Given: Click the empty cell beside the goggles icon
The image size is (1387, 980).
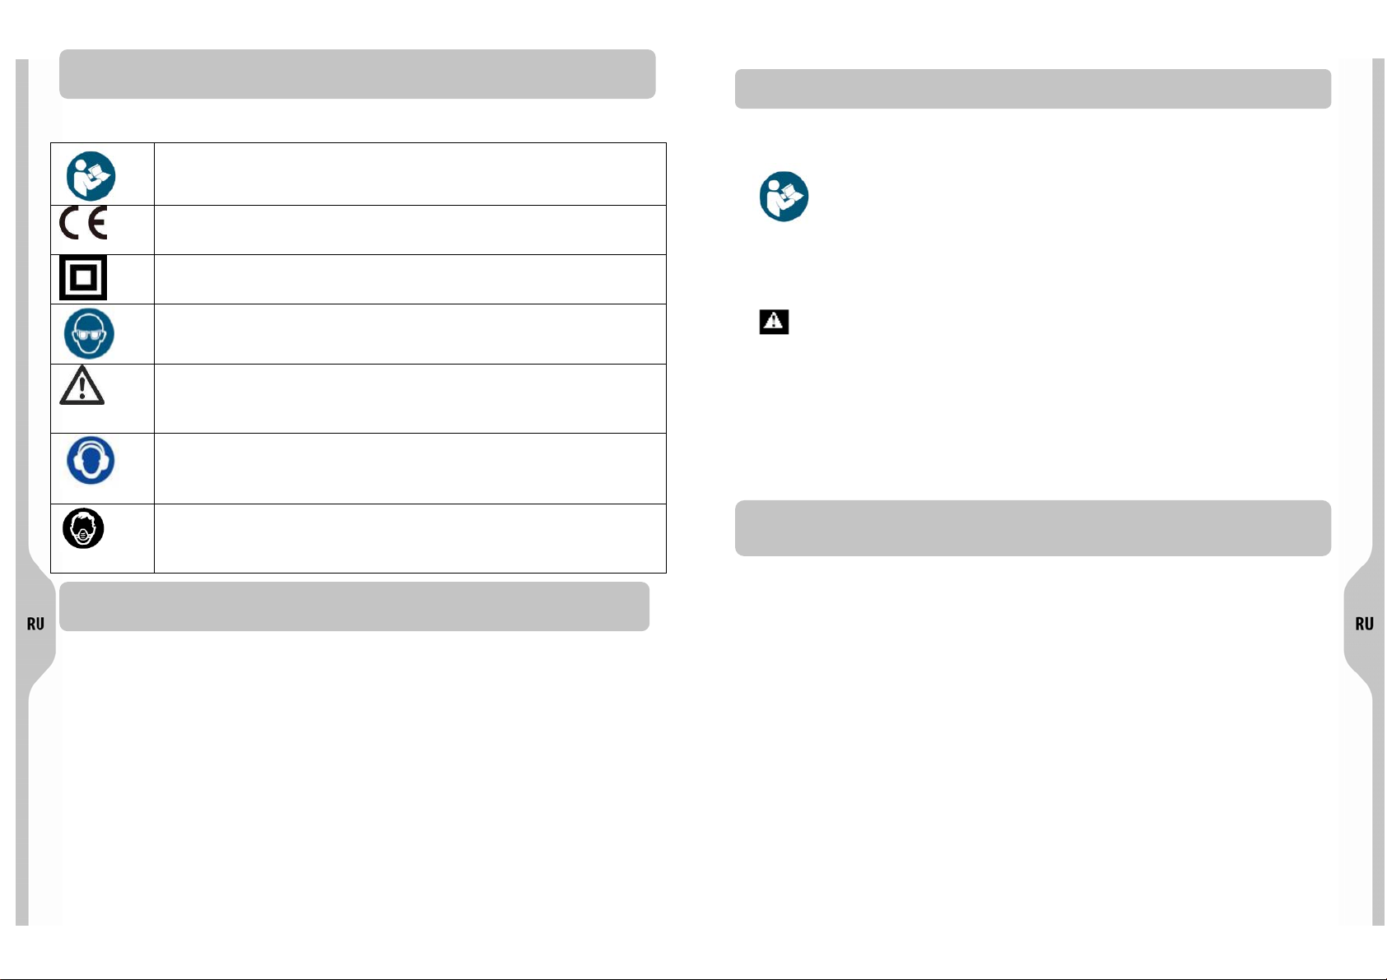Looking at the screenshot, I should pyautogui.click(x=410, y=334).
